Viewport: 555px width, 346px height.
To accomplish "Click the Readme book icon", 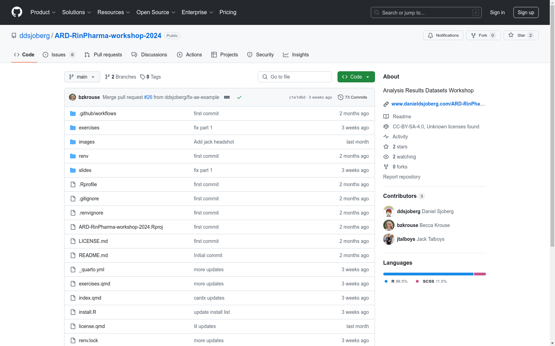I will [x=386, y=117].
